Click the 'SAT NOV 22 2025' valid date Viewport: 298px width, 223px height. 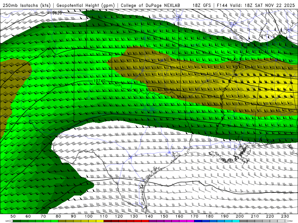(275, 5)
